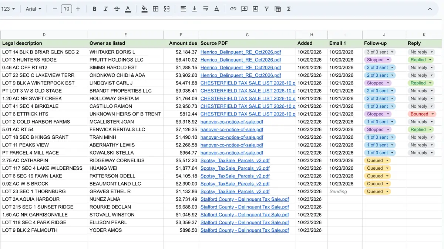
Task: Apply strikethrough formatting
Action: (117, 9)
